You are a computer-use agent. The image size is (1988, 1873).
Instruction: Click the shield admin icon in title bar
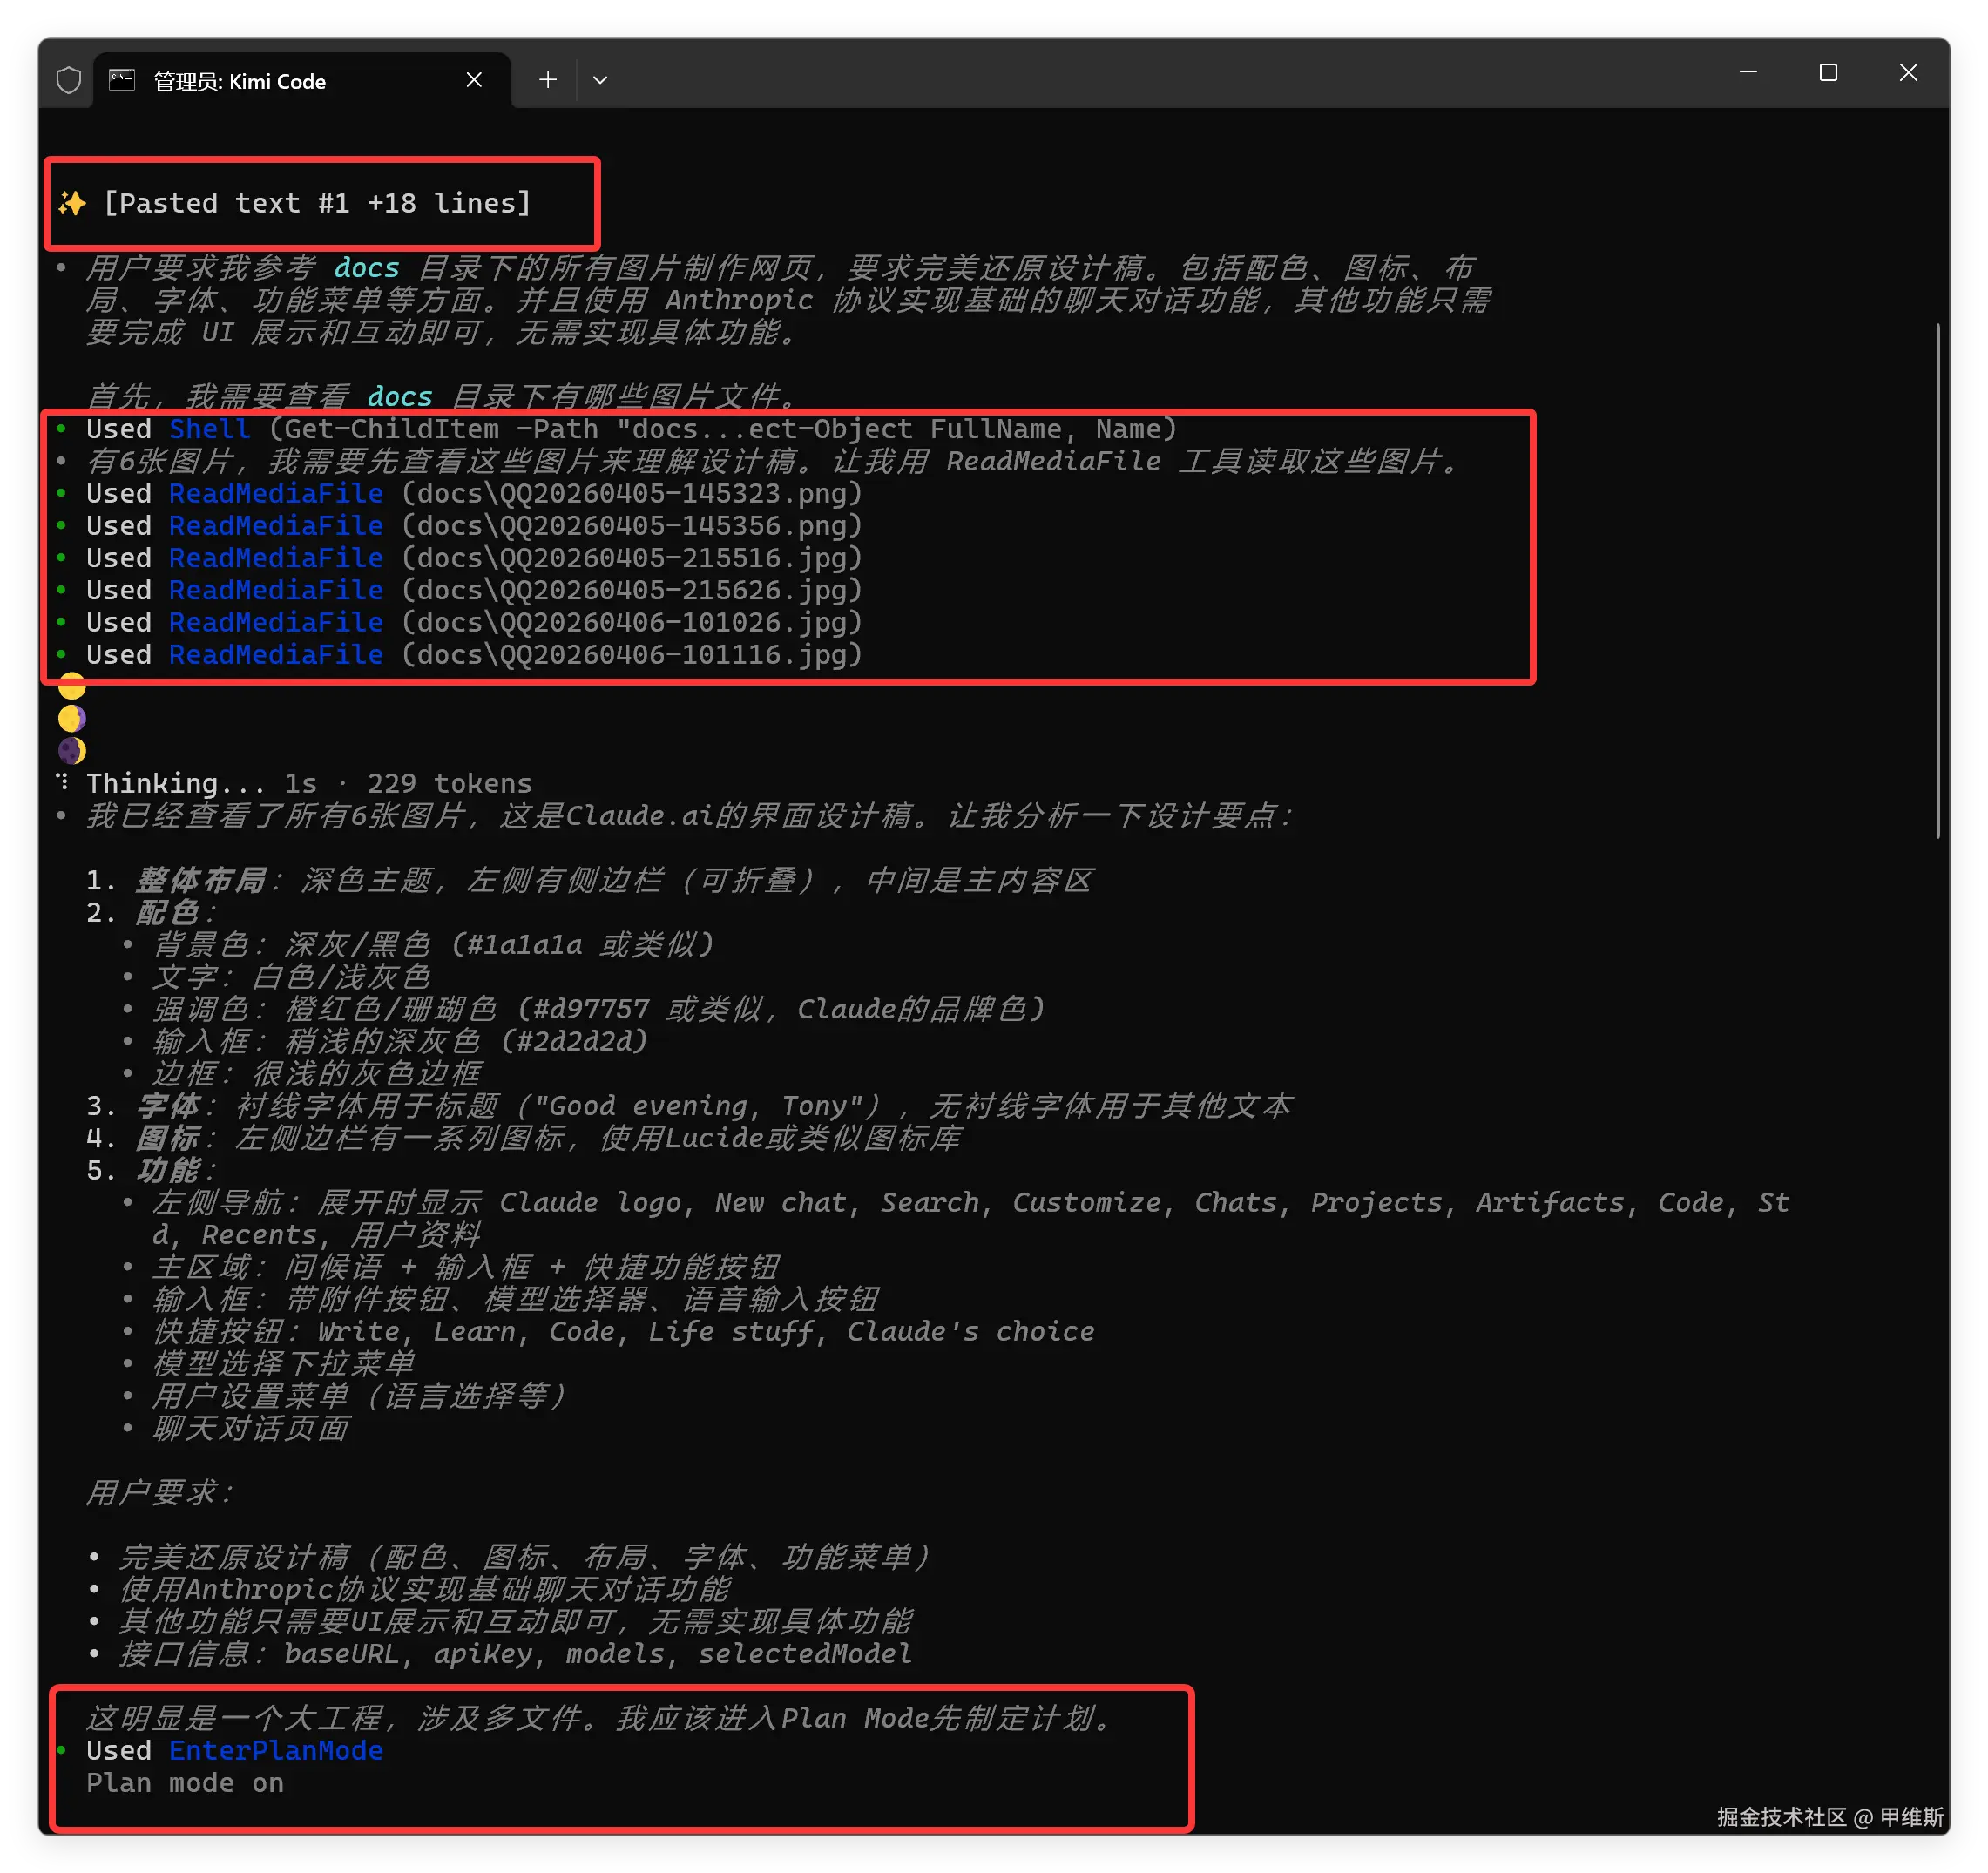pos(68,80)
